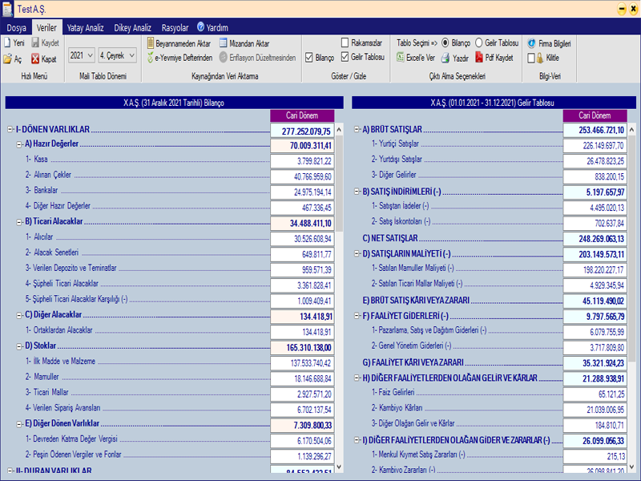
Task: Click the Stoklar total 165.310.138,00
Action: 302,348
